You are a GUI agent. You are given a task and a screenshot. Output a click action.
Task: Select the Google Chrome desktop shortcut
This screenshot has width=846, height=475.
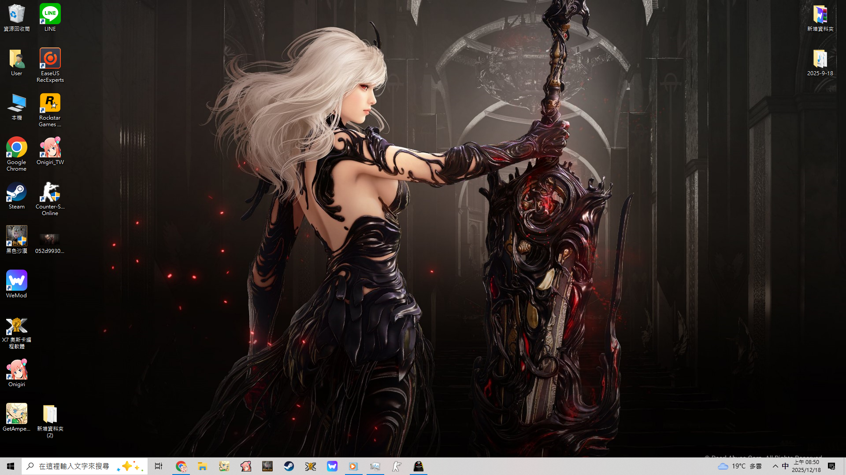(x=17, y=154)
